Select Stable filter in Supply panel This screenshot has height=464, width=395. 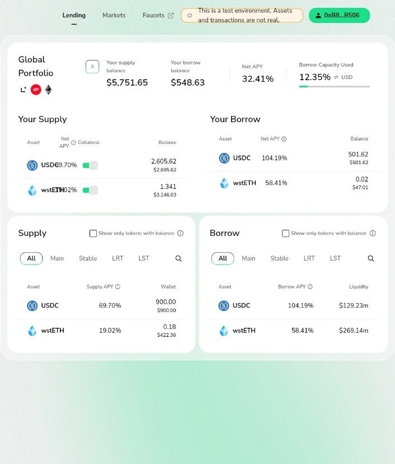(x=88, y=258)
